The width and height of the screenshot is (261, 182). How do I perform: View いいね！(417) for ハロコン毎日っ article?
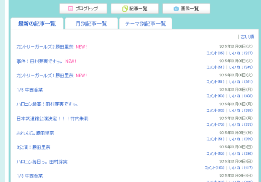[241, 168]
